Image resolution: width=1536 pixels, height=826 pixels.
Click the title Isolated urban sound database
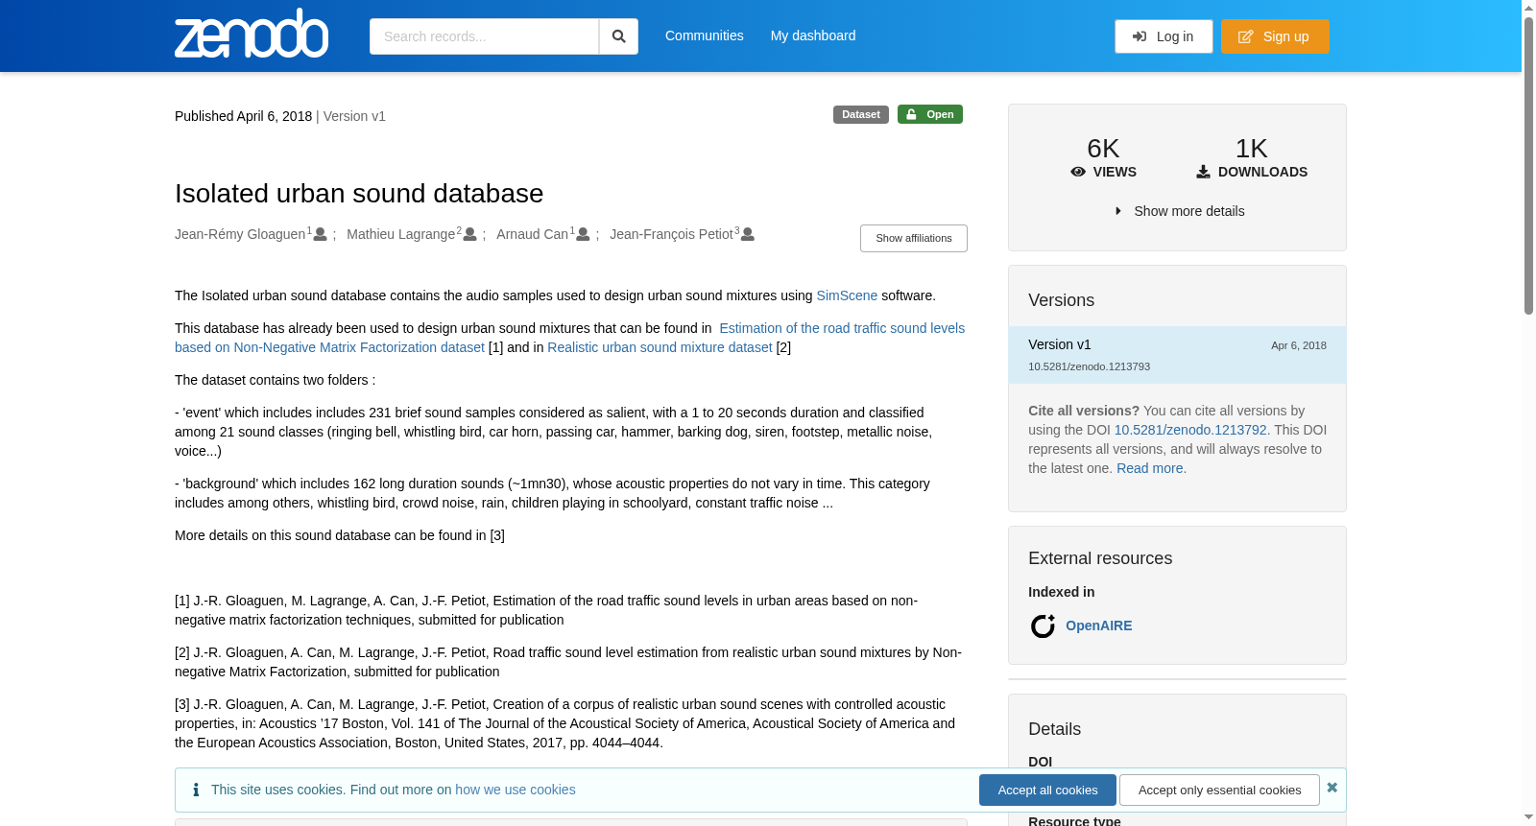(x=359, y=194)
